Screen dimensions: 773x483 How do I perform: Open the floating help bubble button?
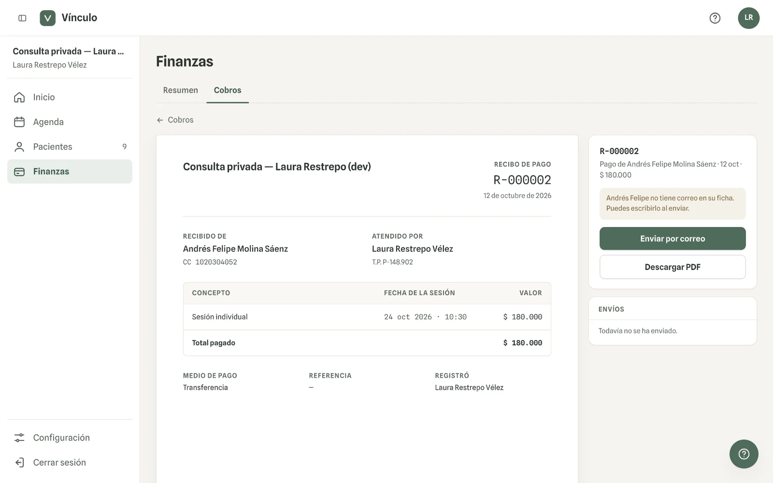[744, 454]
